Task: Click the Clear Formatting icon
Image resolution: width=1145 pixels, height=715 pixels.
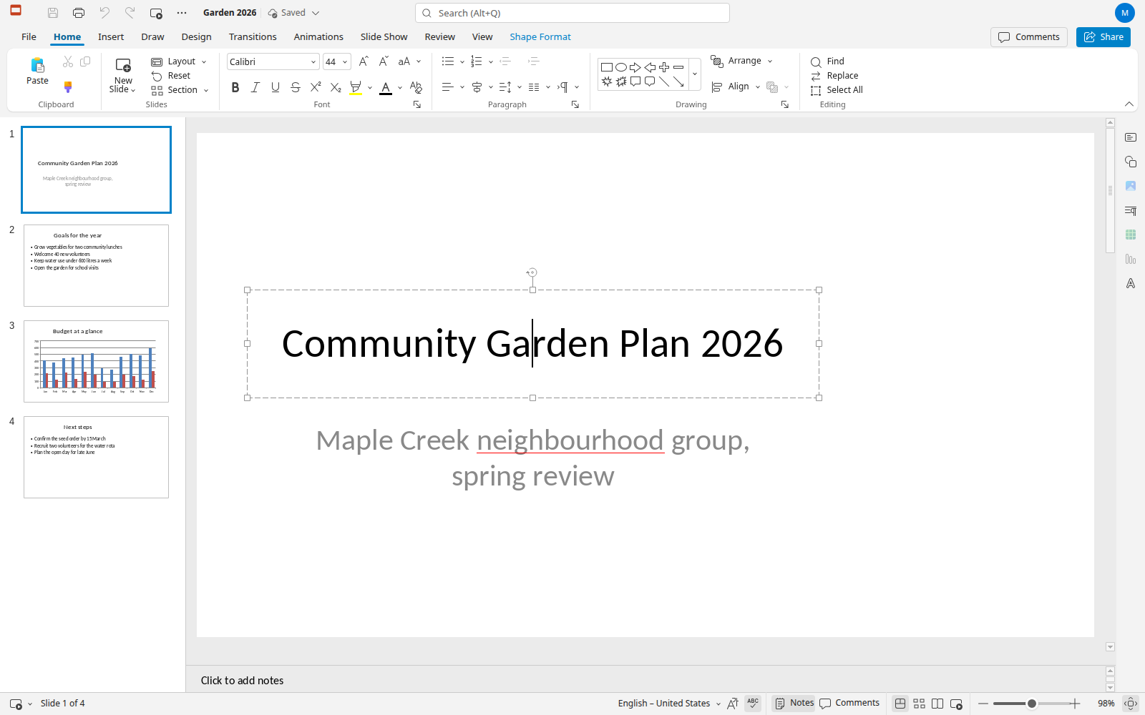Action: [x=416, y=87]
